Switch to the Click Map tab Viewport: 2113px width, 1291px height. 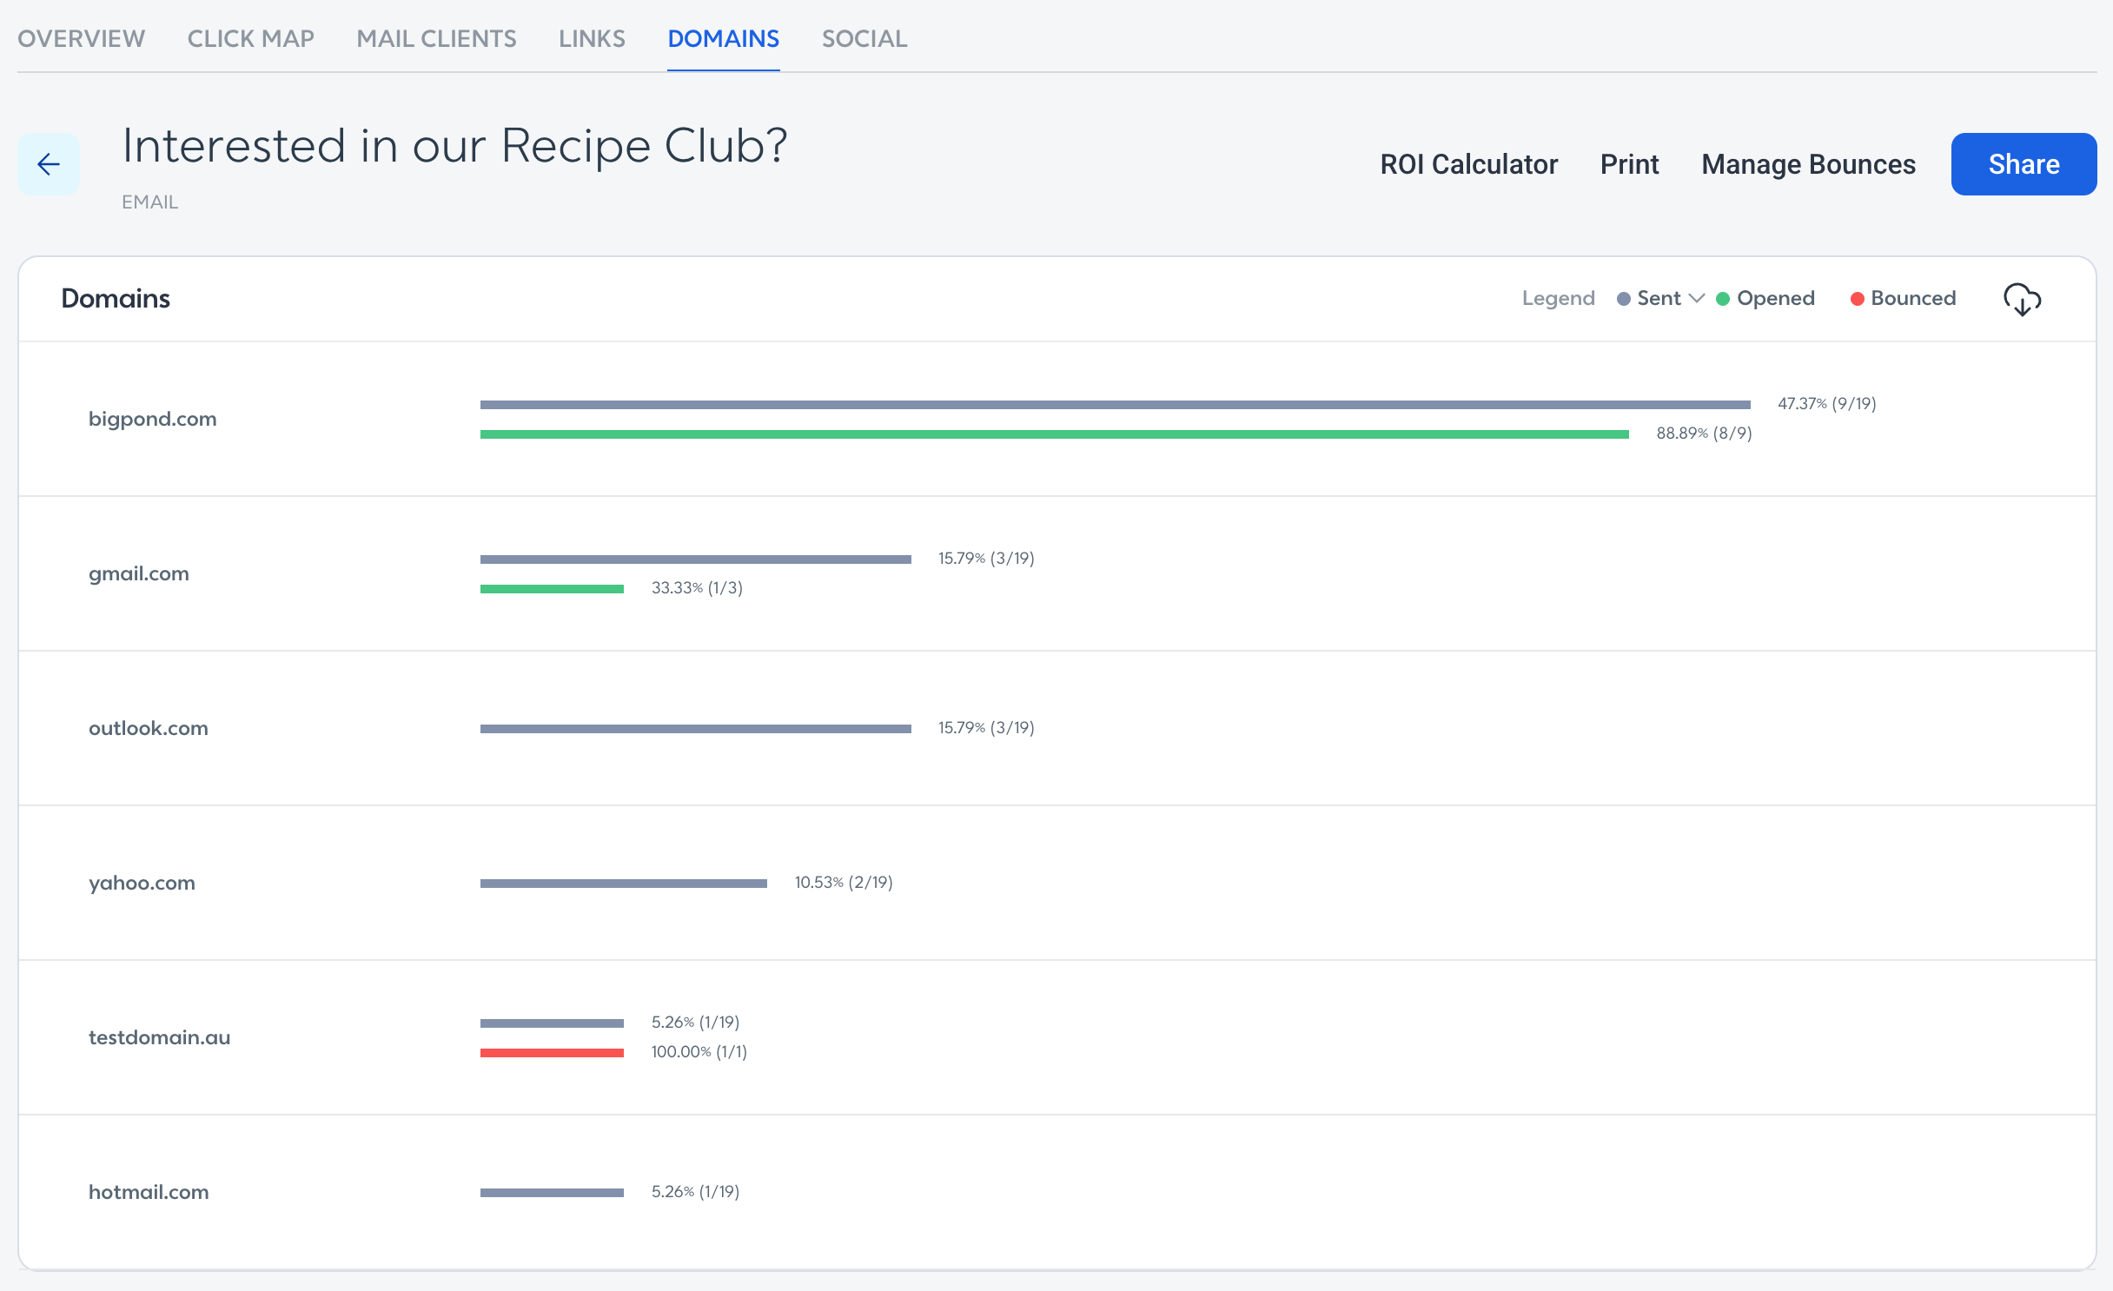coord(251,38)
